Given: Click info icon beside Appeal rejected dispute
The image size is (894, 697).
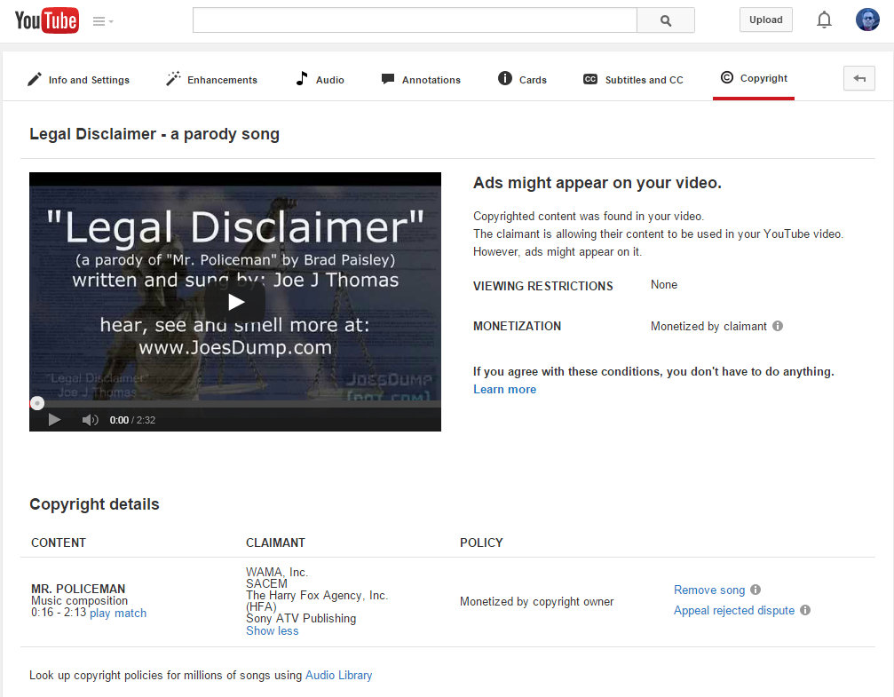Looking at the screenshot, I should tap(805, 610).
